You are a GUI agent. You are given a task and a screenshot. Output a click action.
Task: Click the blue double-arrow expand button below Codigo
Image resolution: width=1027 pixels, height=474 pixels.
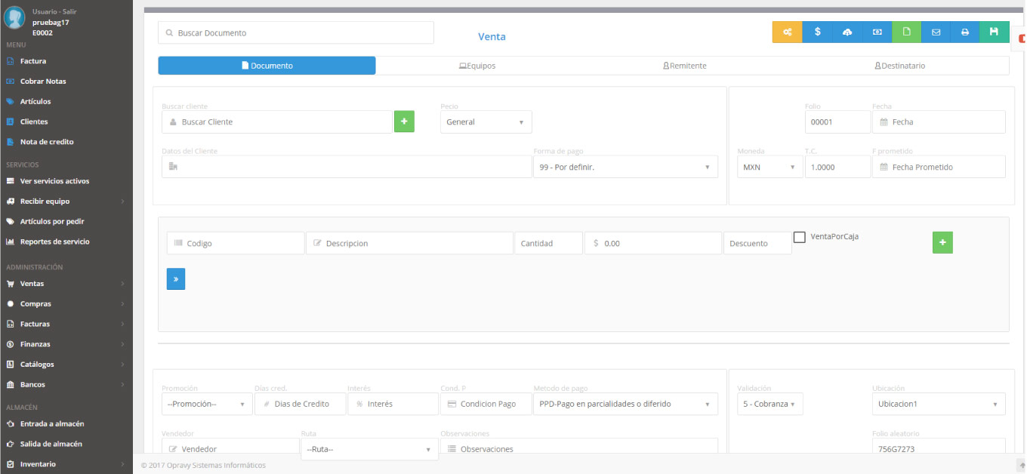(175, 279)
